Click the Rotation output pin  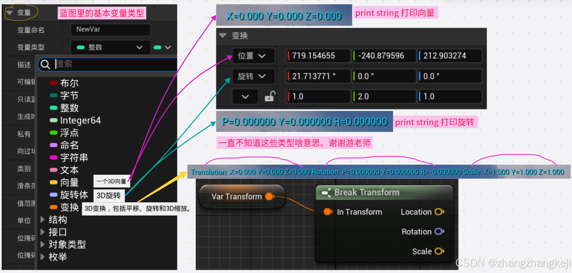[x=439, y=231]
